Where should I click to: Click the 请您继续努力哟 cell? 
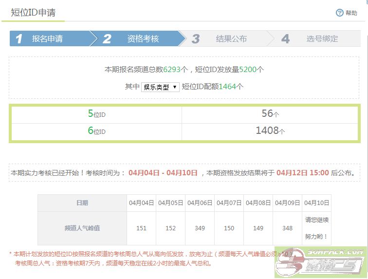click(x=316, y=228)
